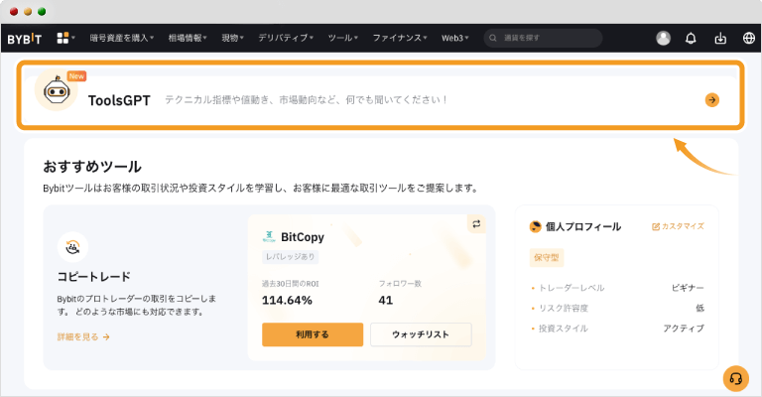Click the レバレッジあり tag

[x=290, y=257]
